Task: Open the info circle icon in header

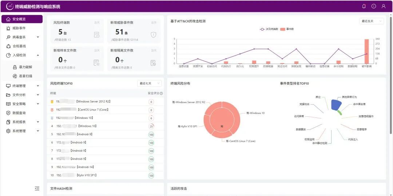Action: pos(374,6)
